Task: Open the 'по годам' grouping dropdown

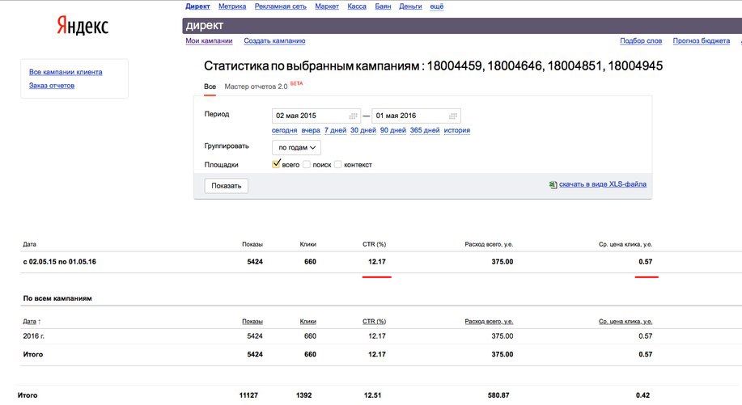Action: click(x=297, y=147)
